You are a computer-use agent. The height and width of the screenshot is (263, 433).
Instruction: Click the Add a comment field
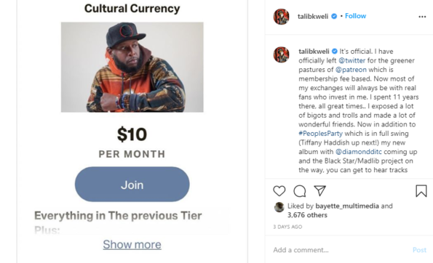click(x=340, y=250)
